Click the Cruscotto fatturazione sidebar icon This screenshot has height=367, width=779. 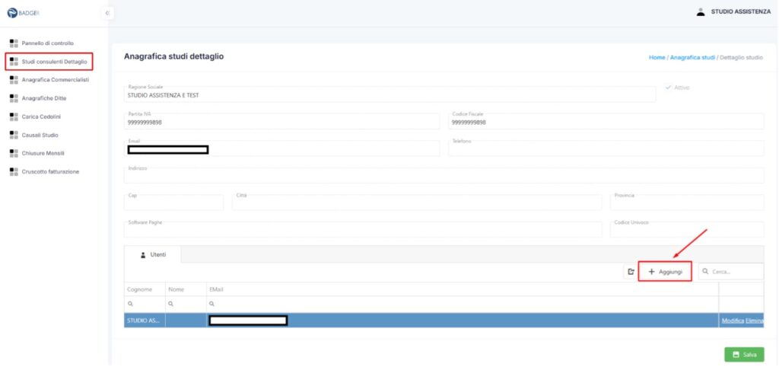(x=14, y=171)
